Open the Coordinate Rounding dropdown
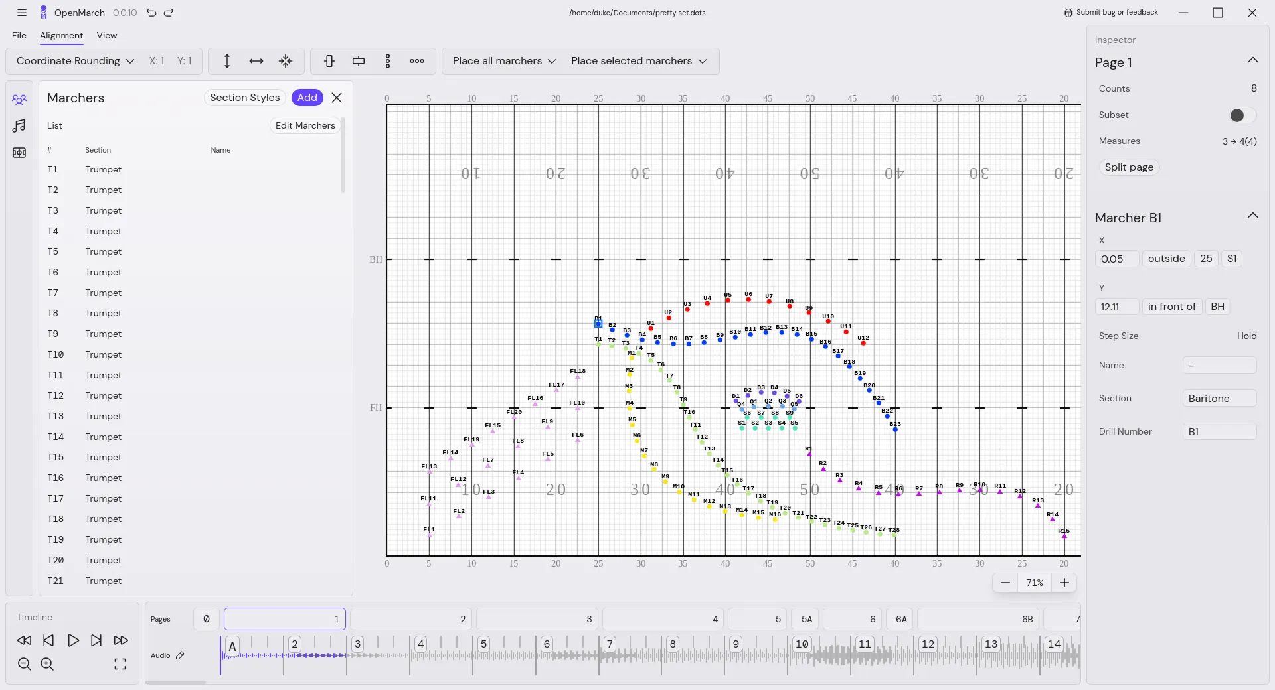This screenshot has height=690, width=1275. (74, 61)
